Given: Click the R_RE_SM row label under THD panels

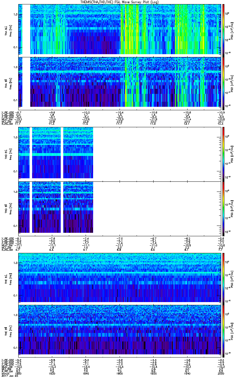Looking at the screenshot, I should (7, 249).
